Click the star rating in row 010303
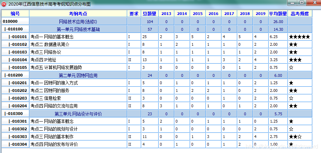 point(300,137)
